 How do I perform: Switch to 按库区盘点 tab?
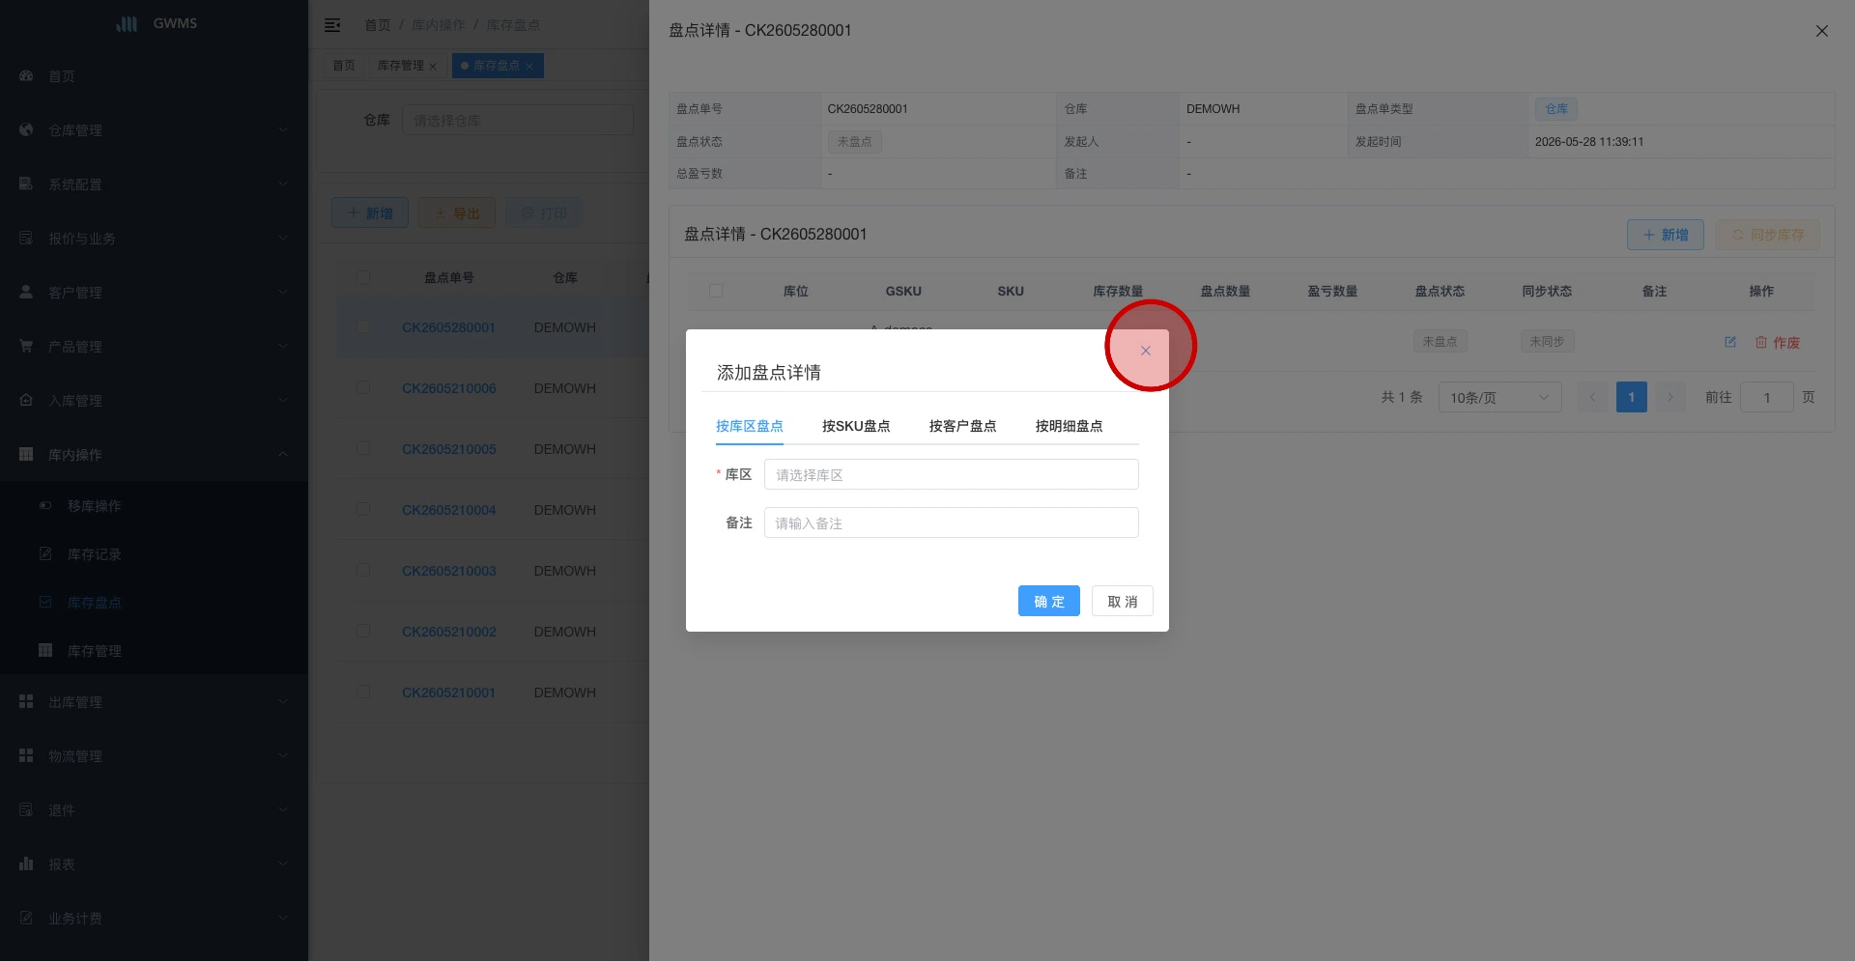point(749,426)
